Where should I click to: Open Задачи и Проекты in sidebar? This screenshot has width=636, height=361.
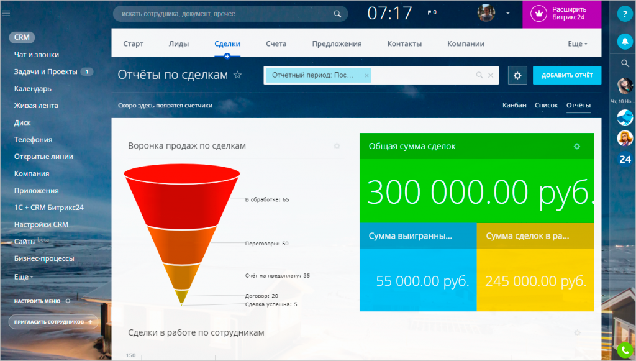click(x=45, y=72)
